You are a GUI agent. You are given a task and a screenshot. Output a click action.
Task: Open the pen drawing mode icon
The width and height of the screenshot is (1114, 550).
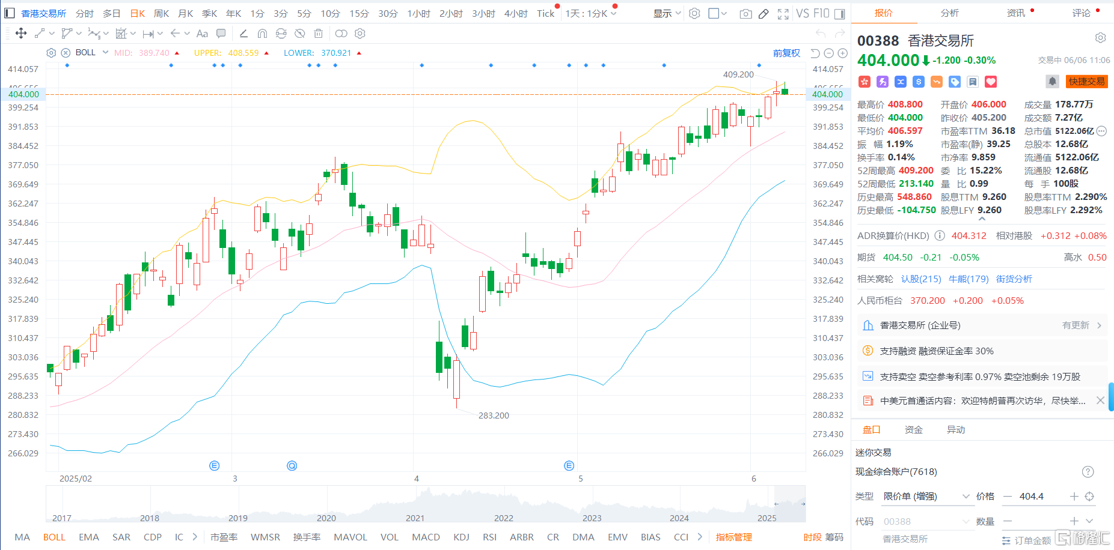tap(764, 14)
